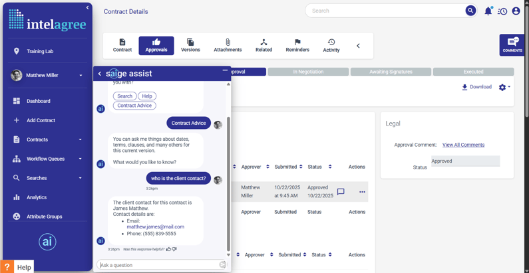
Task: Expand the Workflow Queues submenu
Action: coord(81,159)
